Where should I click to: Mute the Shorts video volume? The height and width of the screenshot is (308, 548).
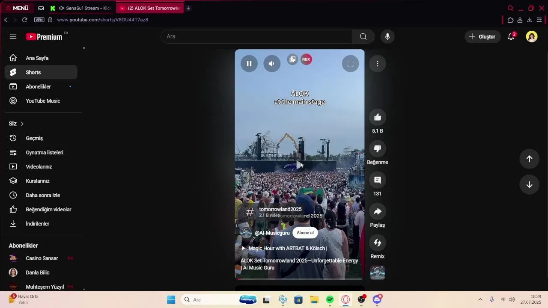point(271,64)
